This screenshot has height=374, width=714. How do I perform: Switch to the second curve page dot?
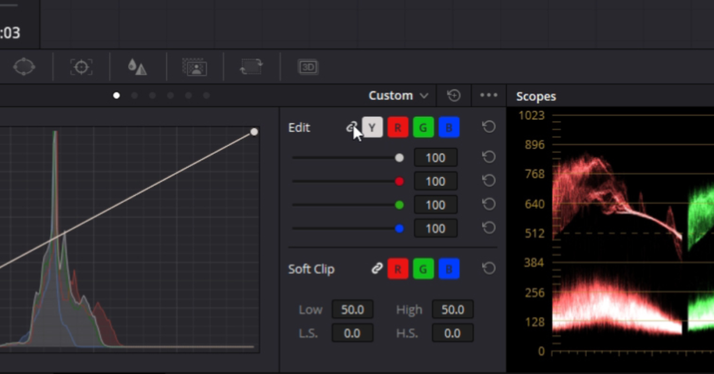click(x=135, y=96)
